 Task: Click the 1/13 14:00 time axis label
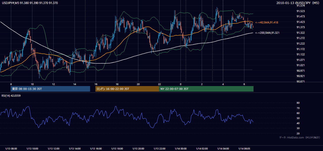[x=75, y=148]
